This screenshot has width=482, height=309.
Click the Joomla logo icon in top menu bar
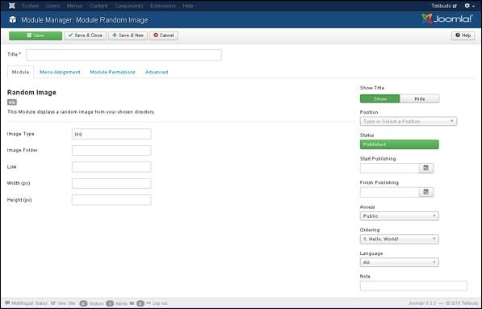(x=12, y=6)
